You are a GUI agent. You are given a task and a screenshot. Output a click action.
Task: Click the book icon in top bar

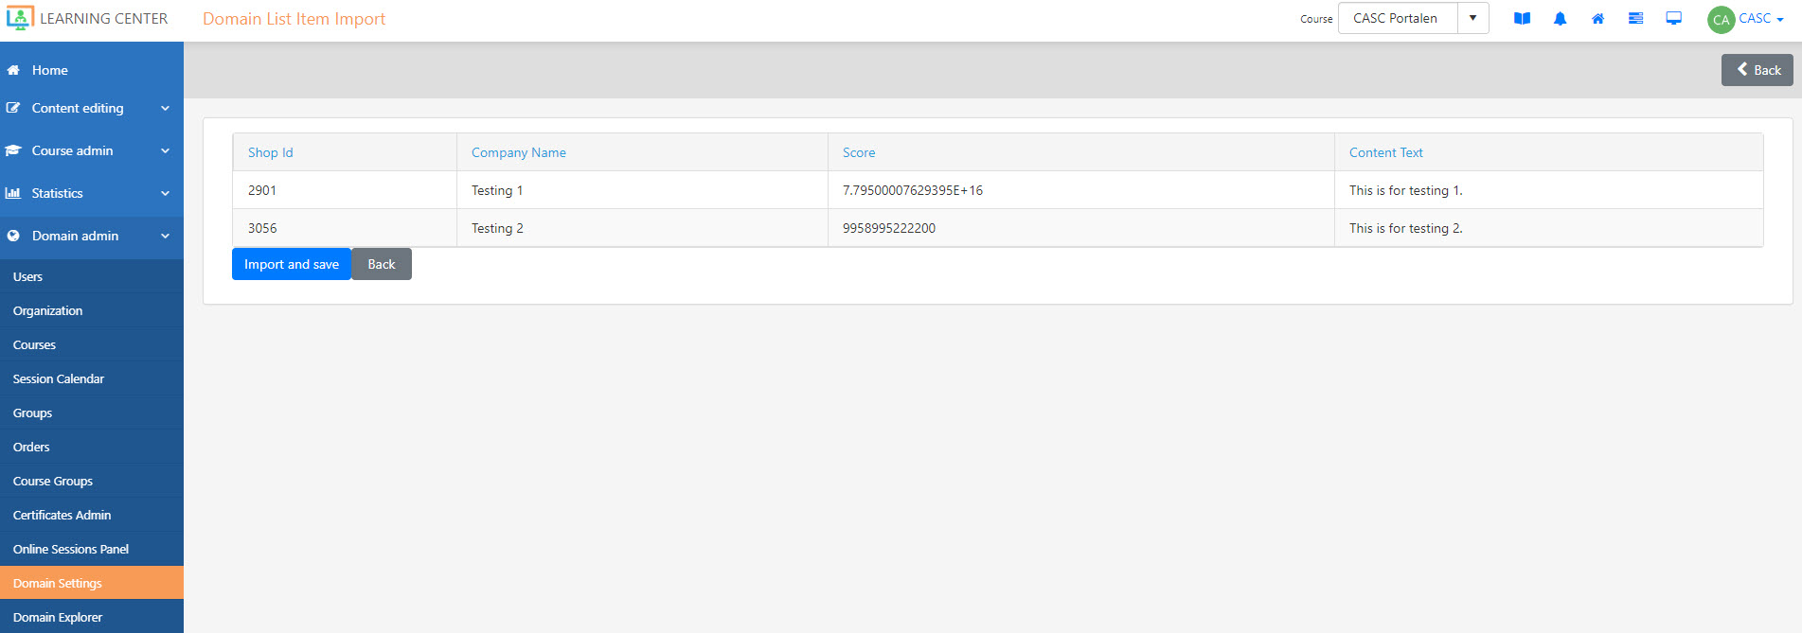[1522, 19]
